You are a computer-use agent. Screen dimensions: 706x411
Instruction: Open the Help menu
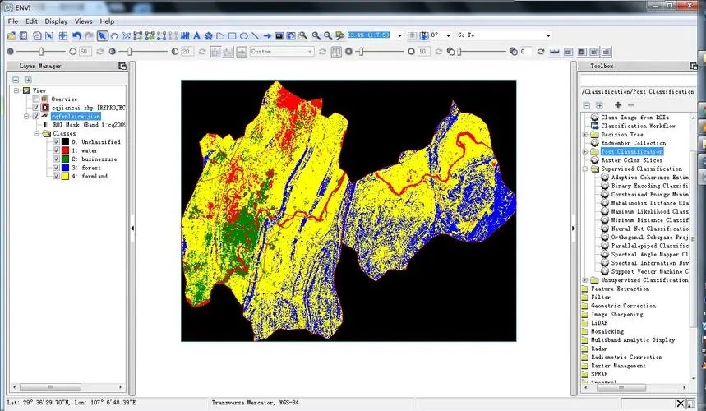tap(107, 21)
